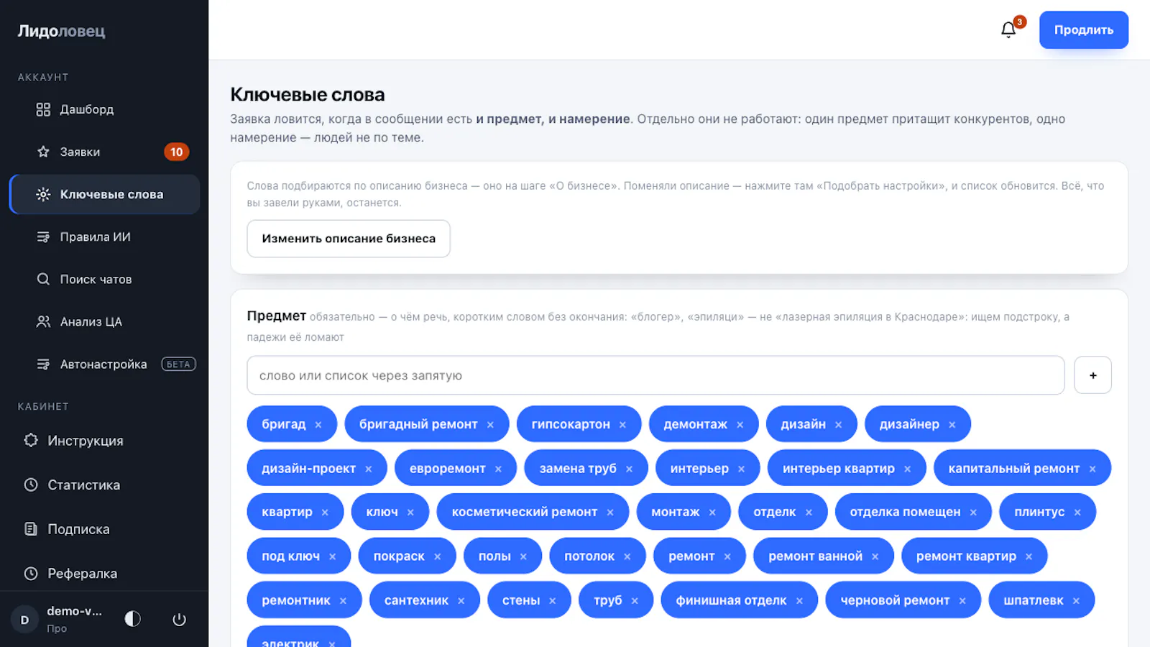Image resolution: width=1150 pixels, height=647 pixels.
Task: Click «Изменить описание бизнеса» button
Action: click(349, 239)
